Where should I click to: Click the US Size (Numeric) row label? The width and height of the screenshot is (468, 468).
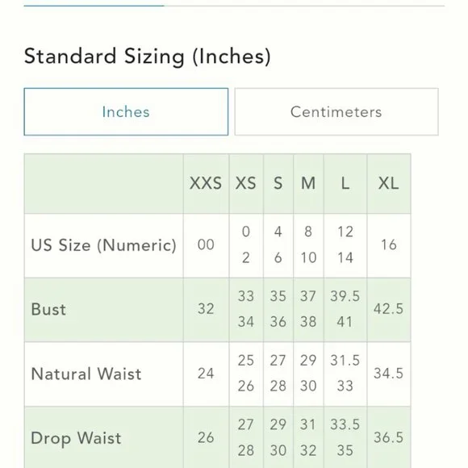[x=103, y=245]
